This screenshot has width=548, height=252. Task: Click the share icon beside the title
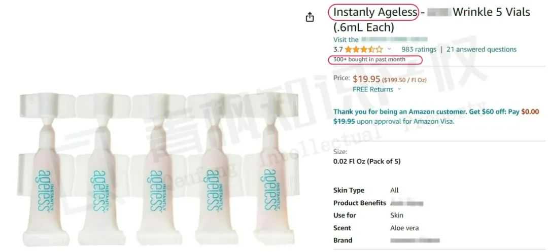[x=310, y=17]
